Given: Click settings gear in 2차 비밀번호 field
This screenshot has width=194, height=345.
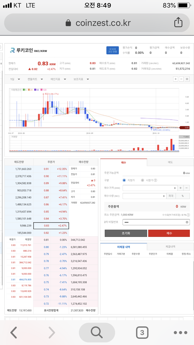Looking at the screenshot, I should point(187,222).
